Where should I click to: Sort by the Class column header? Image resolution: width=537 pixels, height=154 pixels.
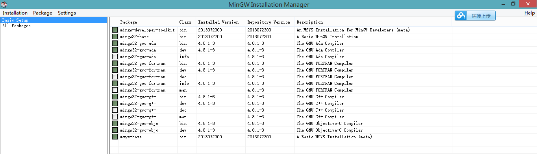click(187, 22)
